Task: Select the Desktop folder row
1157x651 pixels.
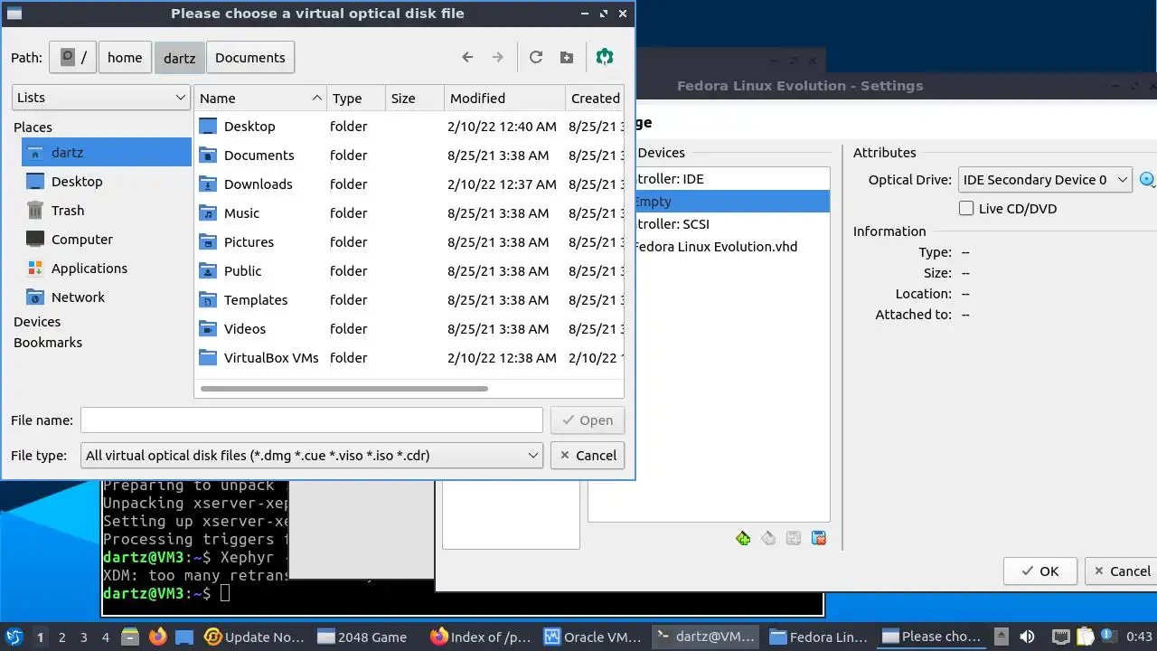Action: [409, 126]
